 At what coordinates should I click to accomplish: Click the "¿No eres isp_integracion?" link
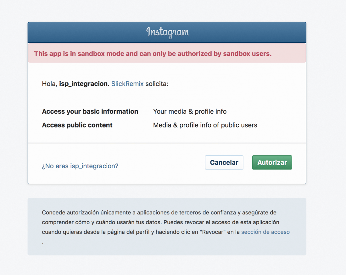click(80, 166)
